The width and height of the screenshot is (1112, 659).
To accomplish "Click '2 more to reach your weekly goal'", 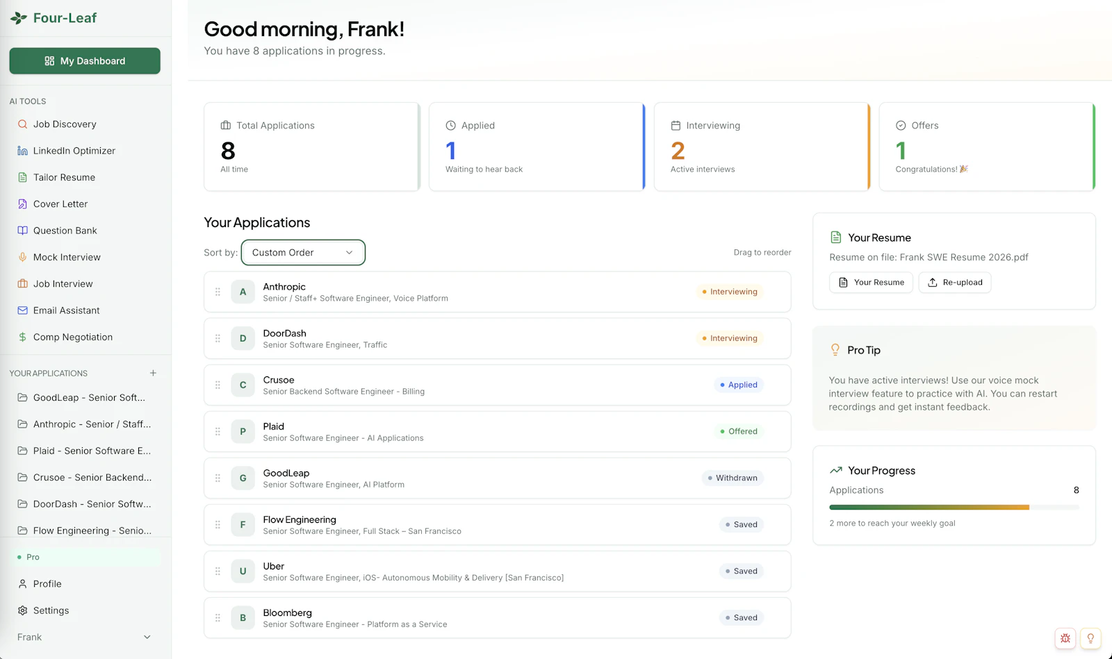I will click(x=892, y=524).
